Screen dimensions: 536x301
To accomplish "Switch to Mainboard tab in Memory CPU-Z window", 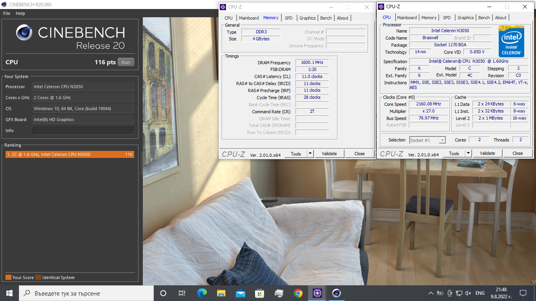I will point(249,18).
